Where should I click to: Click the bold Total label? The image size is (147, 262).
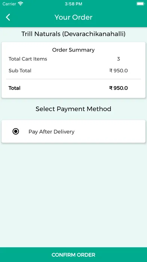coord(15,88)
